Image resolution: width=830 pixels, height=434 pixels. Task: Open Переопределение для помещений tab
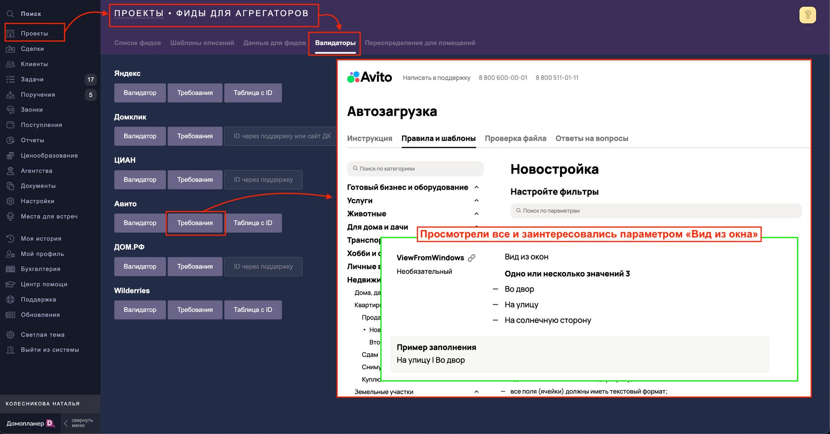click(x=420, y=43)
